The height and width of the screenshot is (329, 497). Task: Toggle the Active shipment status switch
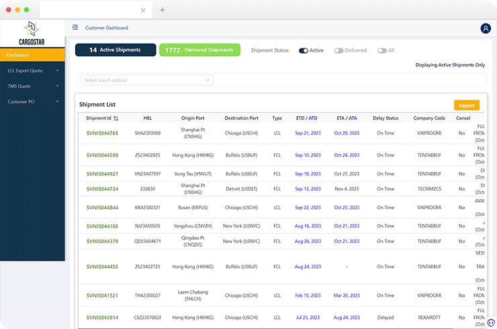[304, 50]
